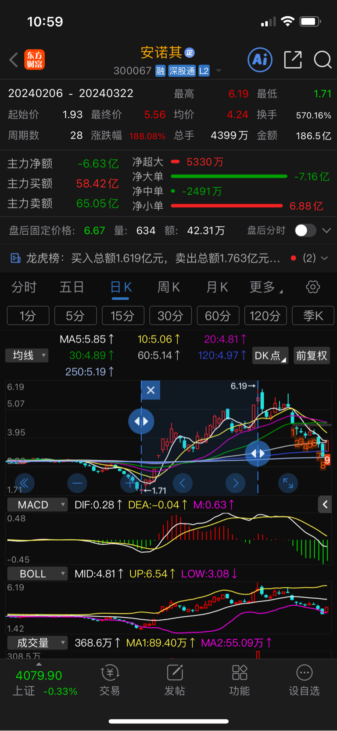Grab the left range selector handle
This screenshot has width=337, height=731.
(x=141, y=421)
